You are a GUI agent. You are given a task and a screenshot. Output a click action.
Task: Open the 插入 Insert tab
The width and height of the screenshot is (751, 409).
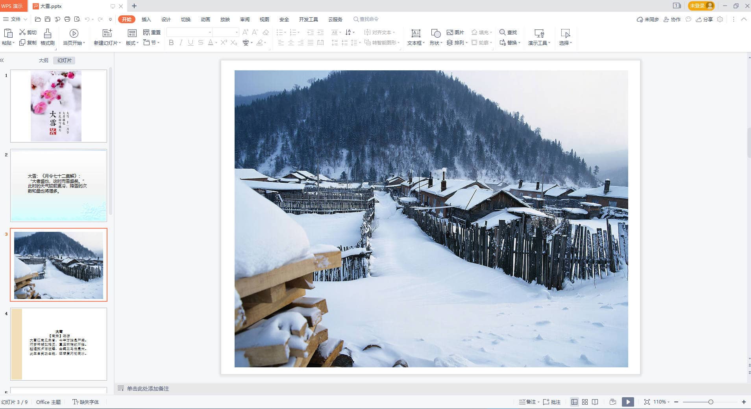click(146, 19)
